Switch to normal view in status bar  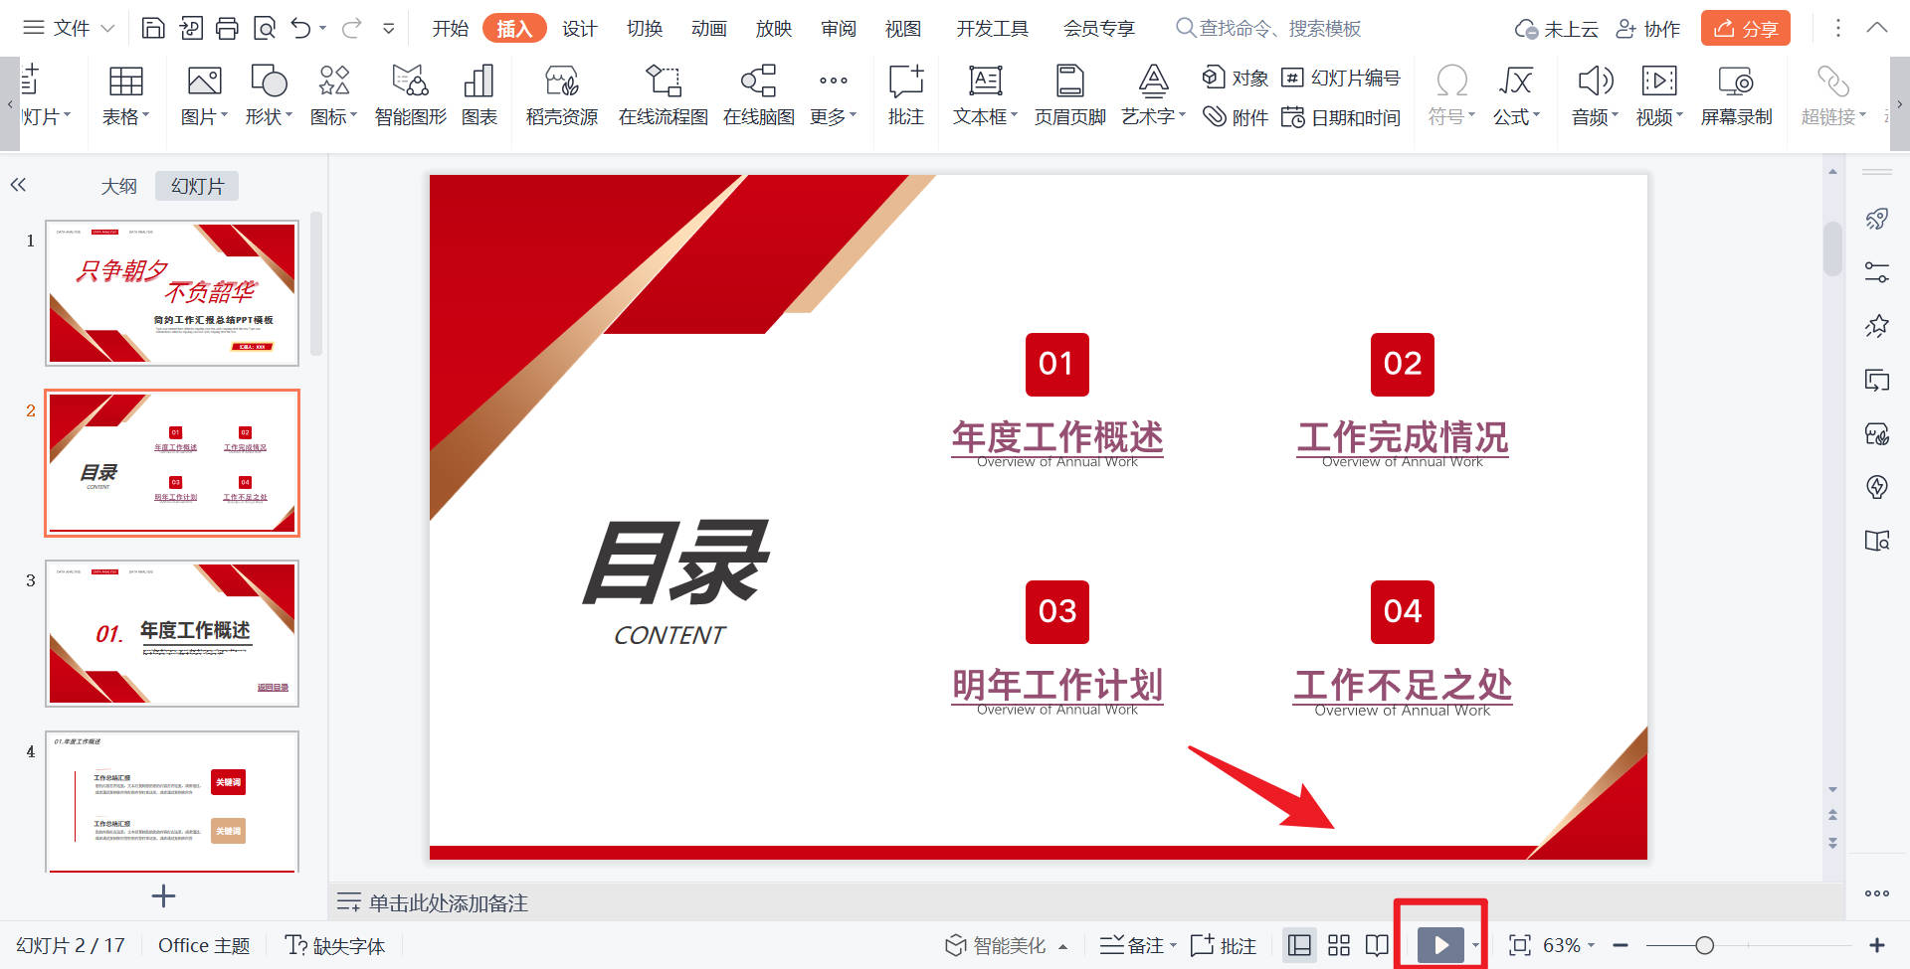pyautogui.click(x=1299, y=945)
